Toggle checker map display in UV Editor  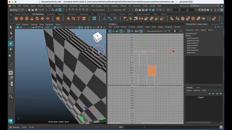click(141, 31)
